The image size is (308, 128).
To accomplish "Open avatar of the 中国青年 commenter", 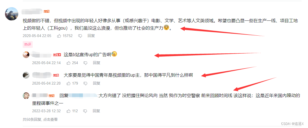I will 26,75.
